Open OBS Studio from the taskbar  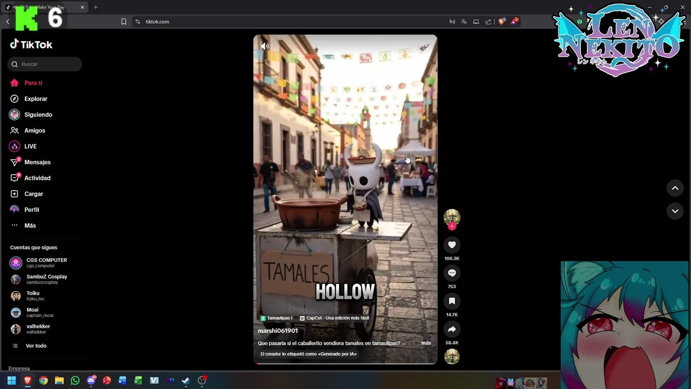click(202, 380)
